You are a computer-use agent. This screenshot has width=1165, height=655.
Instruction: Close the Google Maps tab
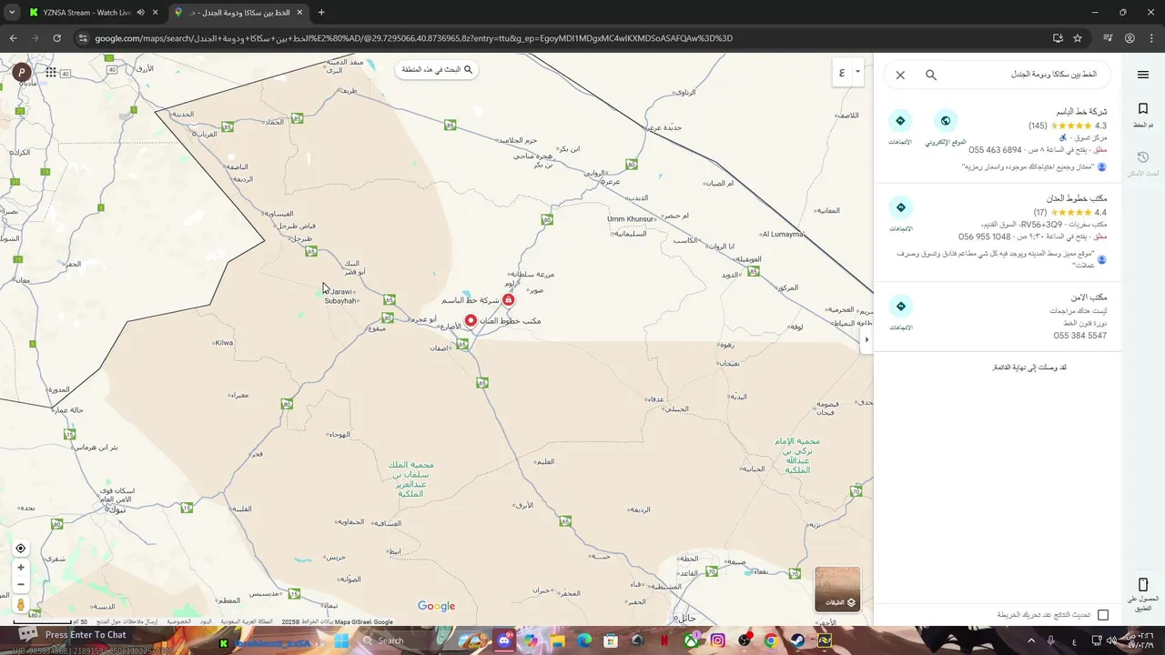coord(299,13)
